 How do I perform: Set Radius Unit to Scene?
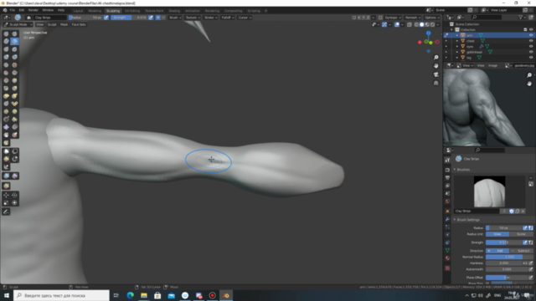[x=521, y=234]
